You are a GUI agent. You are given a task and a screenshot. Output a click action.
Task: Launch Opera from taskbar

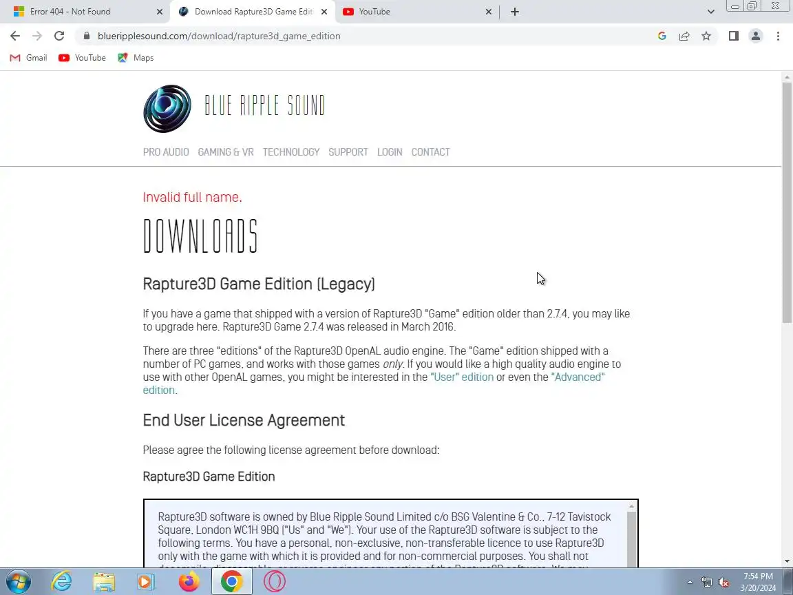click(274, 581)
